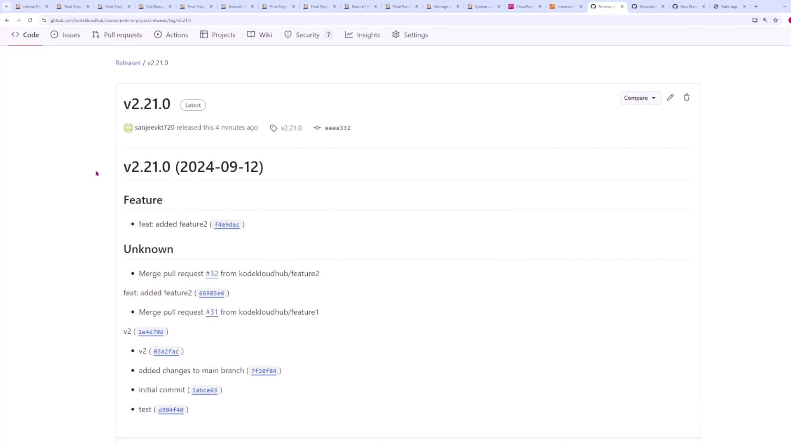Open the browser zoom magnifier icon
791x445 pixels.
765,20
